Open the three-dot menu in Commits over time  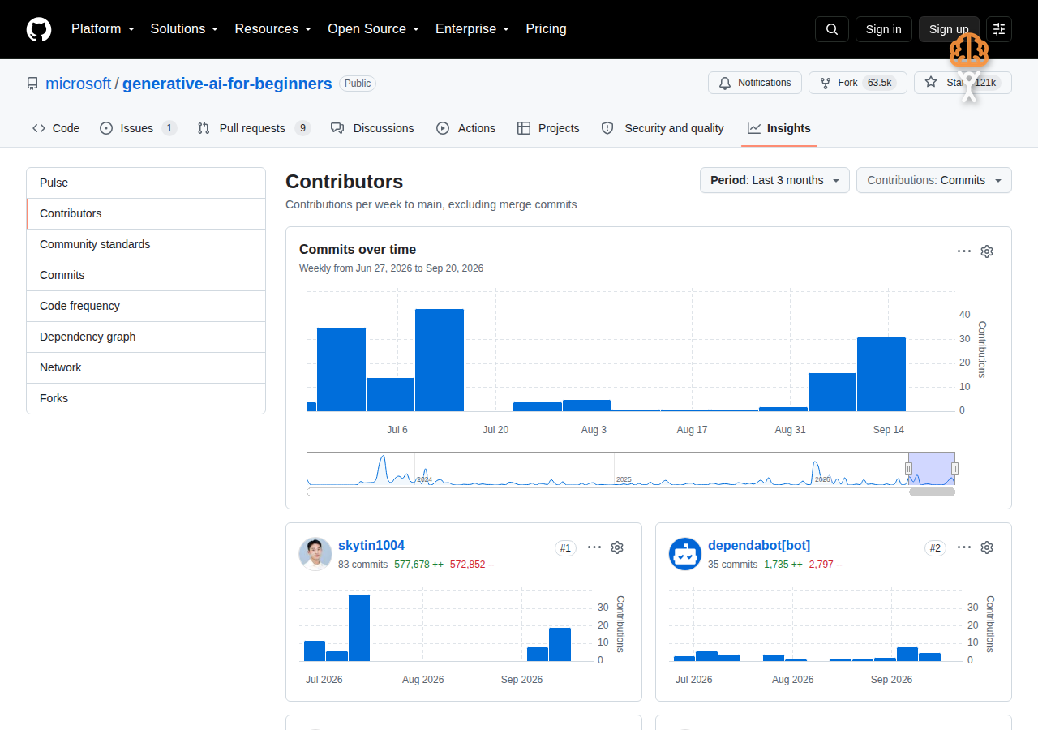pos(964,251)
